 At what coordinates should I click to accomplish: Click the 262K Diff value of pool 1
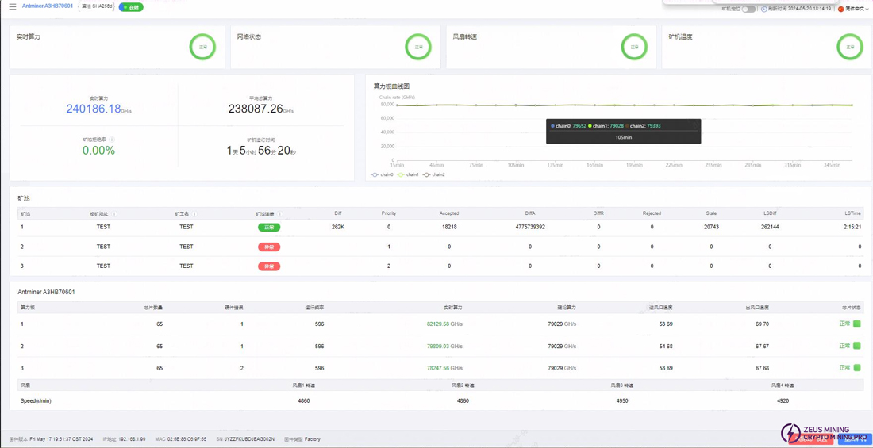pyautogui.click(x=337, y=227)
